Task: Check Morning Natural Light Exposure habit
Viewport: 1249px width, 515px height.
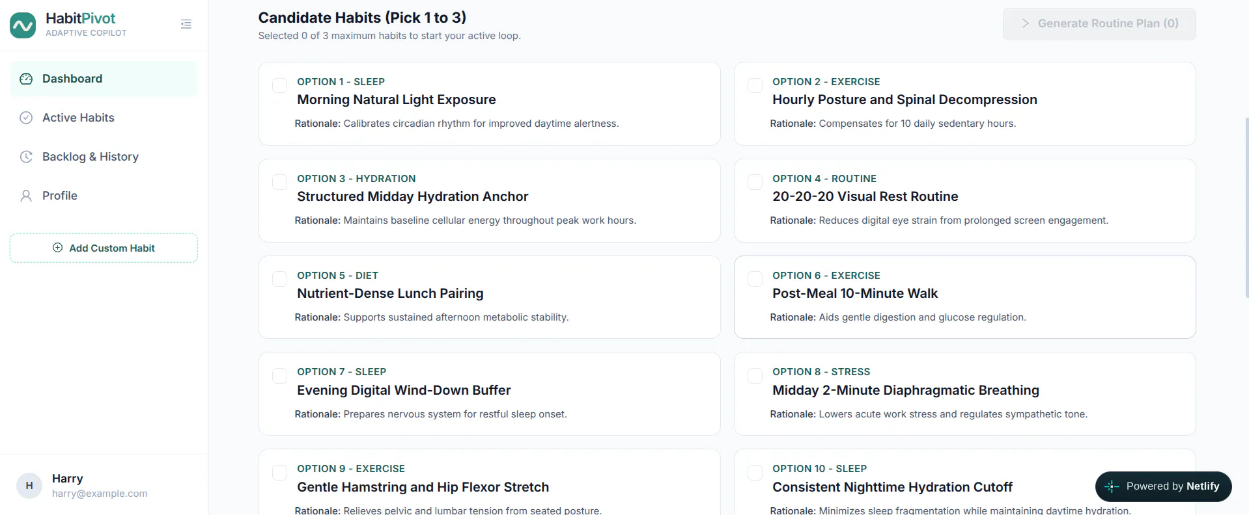Action: tap(279, 85)
